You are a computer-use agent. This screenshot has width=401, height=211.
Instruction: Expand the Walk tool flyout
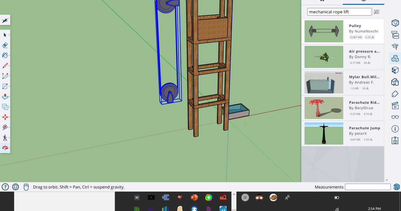click(x=9, y=138)
